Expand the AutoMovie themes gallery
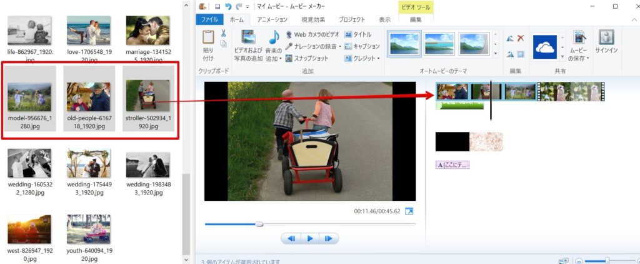640x264 pixels. pyautogui.click(x=496, y=54)
